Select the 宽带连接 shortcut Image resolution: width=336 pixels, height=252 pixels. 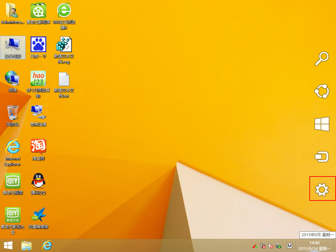[38, 116]
